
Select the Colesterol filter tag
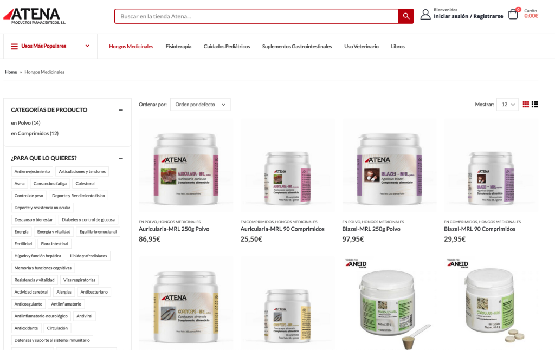coord(85,183)
